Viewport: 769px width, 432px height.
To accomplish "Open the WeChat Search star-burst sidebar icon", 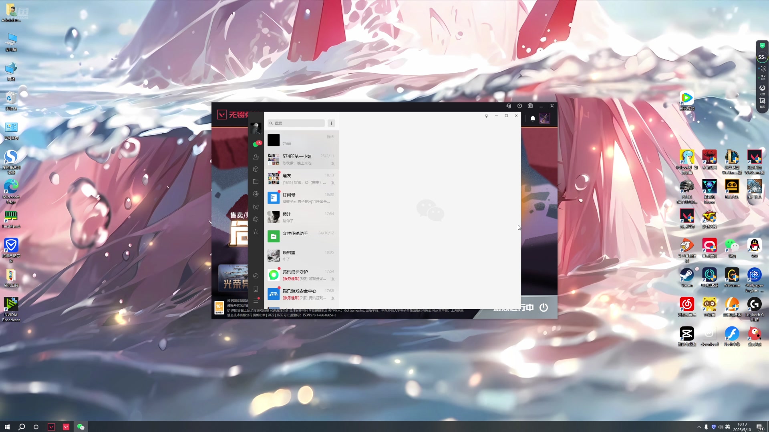I will coord(256,232).
